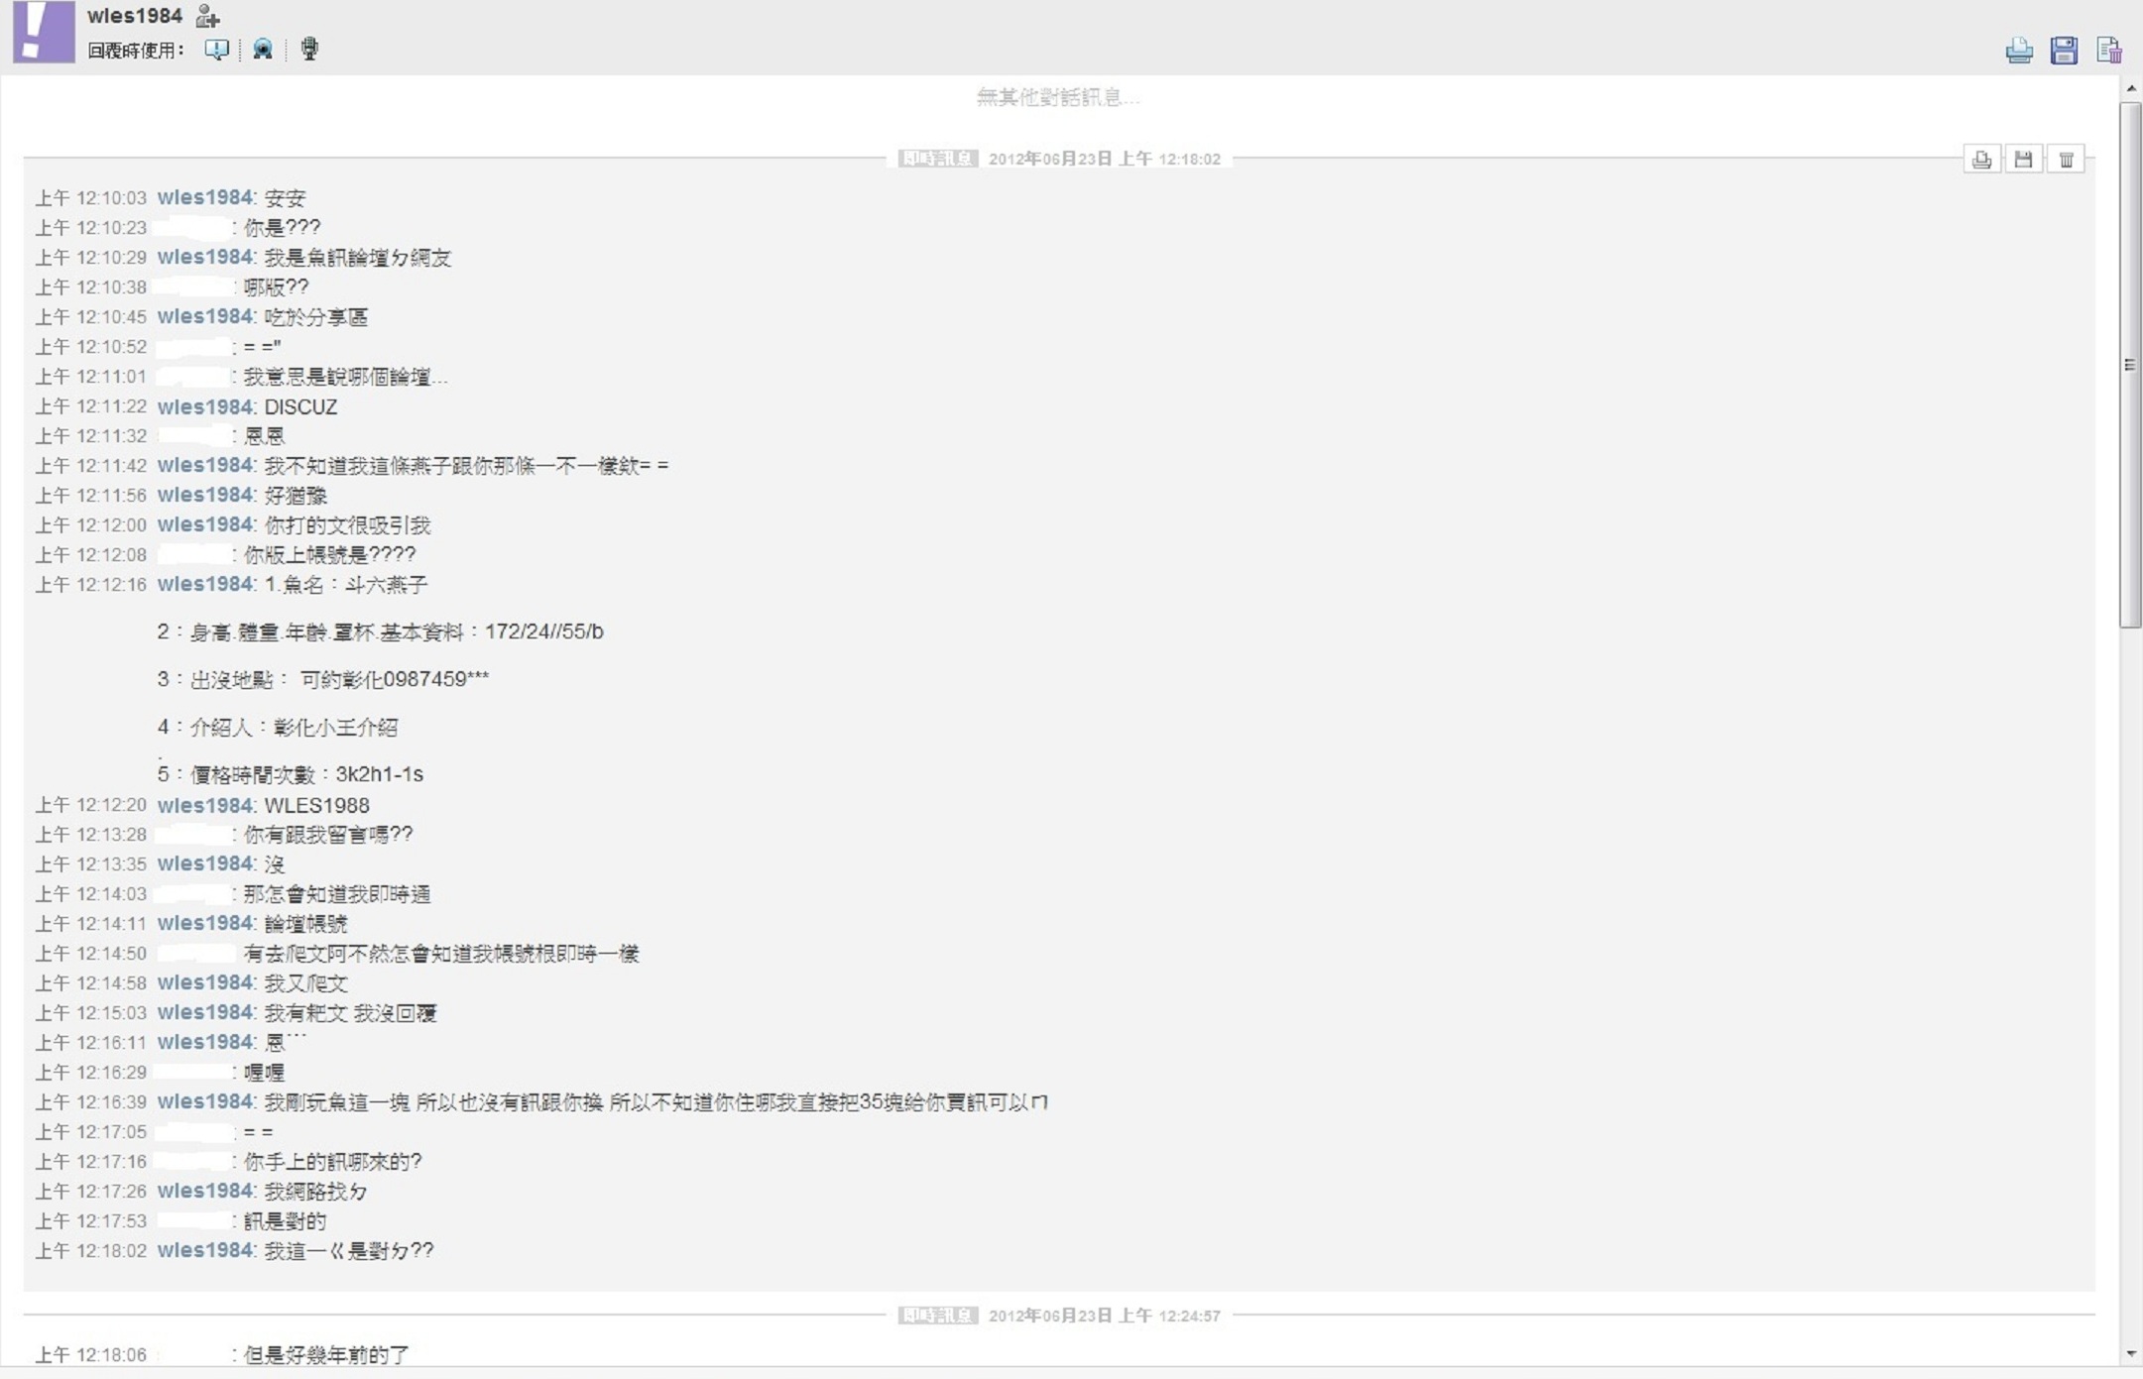Select the line with 172/24//55/b
Image resolution: width=2143 pixels, height=1379 pixels.
381,632
